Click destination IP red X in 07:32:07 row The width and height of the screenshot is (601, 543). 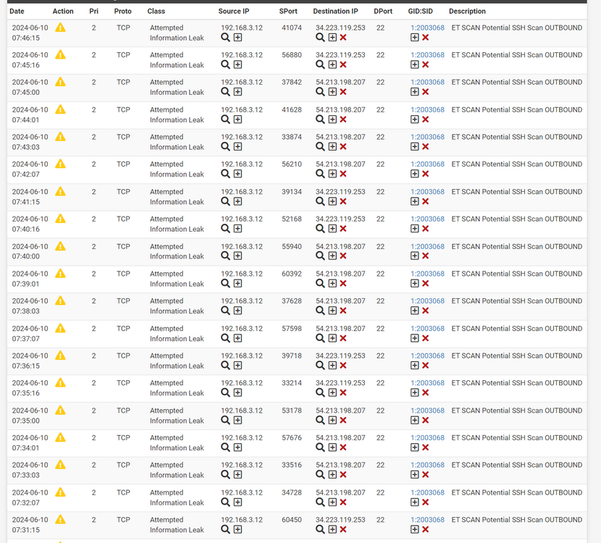(343, 502)
